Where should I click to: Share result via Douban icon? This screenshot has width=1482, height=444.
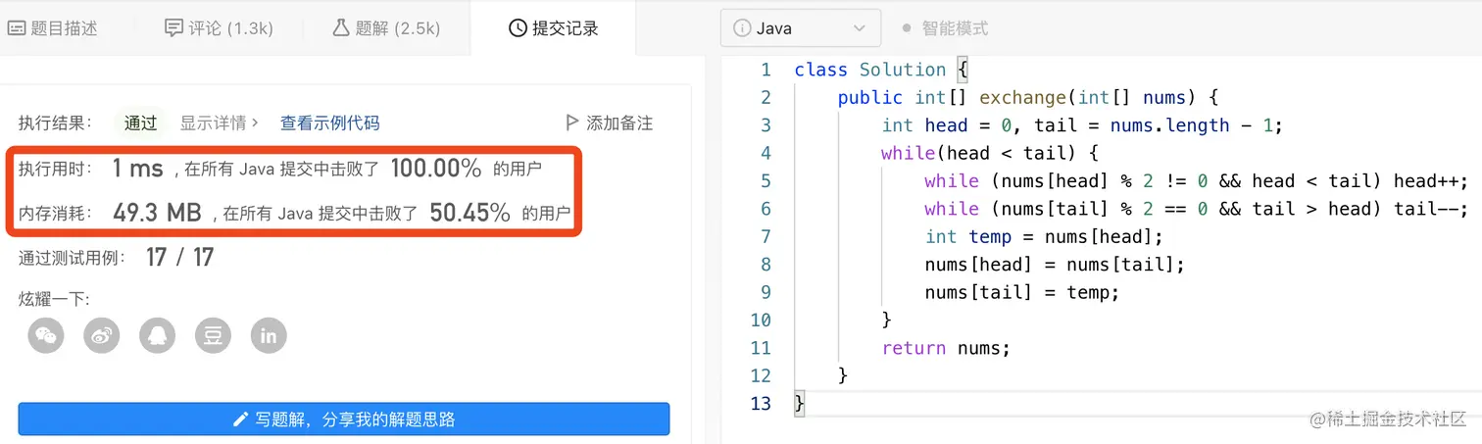[x=213, y=335]
